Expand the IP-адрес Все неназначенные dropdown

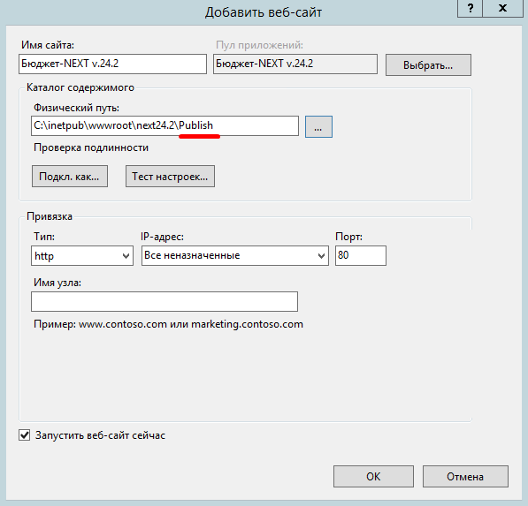(235, 255)
